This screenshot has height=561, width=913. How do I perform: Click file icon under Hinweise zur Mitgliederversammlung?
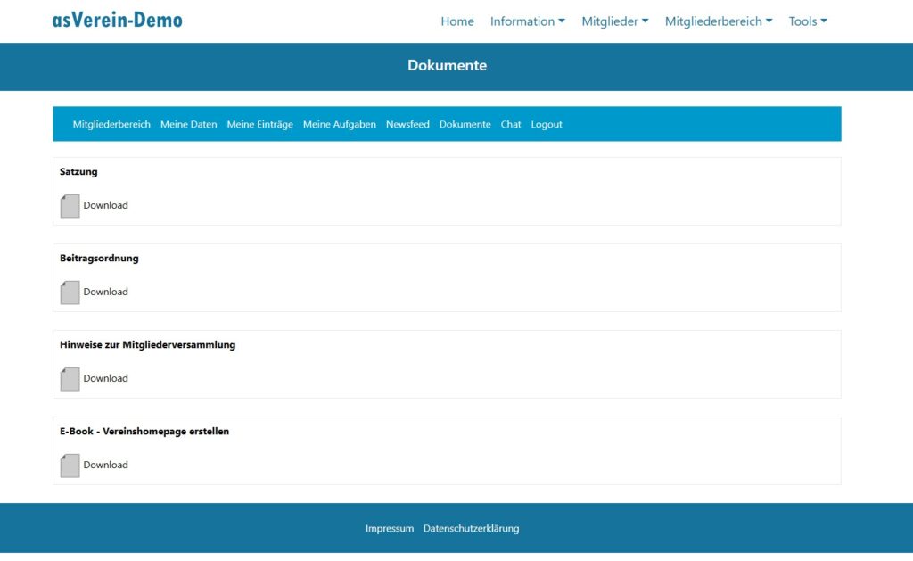pos(70,379)
